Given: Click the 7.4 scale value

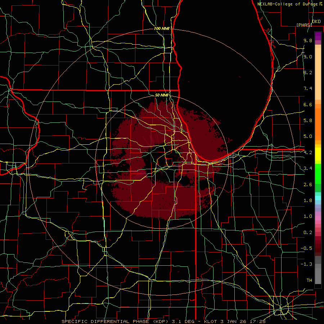Looking at the screenshot, I should pos(308,89).
